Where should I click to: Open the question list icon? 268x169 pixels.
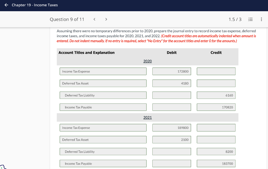click(250, 19)
